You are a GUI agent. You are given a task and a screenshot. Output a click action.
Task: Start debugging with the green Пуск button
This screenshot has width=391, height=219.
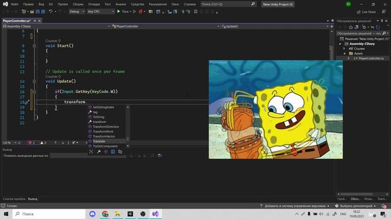[123, 12]
